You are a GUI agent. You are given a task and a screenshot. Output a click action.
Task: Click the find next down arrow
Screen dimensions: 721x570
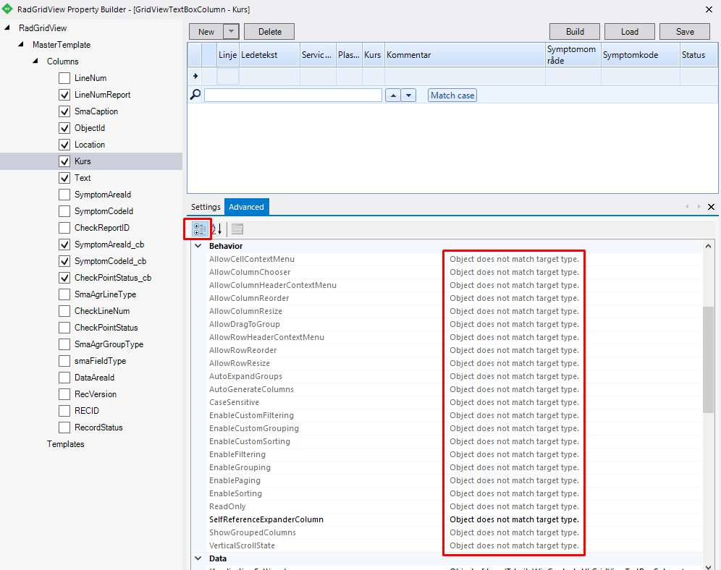coord(408,95)
